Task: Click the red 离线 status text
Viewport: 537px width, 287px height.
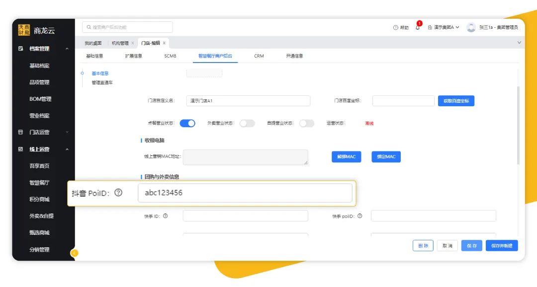Action: 369,124
